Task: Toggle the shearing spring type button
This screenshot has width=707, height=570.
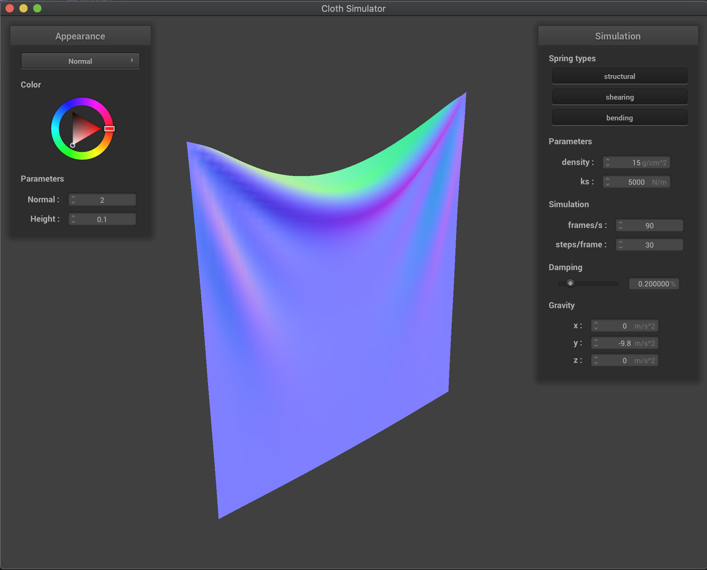Action: click(x=619, y=97)
